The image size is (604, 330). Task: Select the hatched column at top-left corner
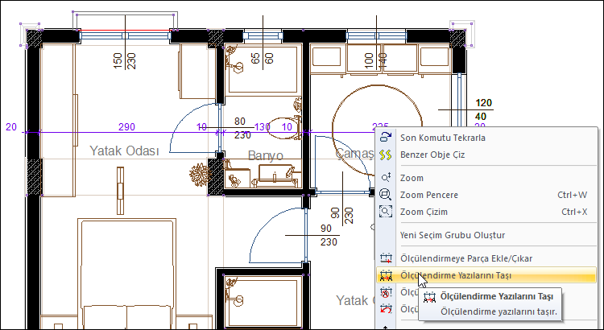(x=34, y=38)
